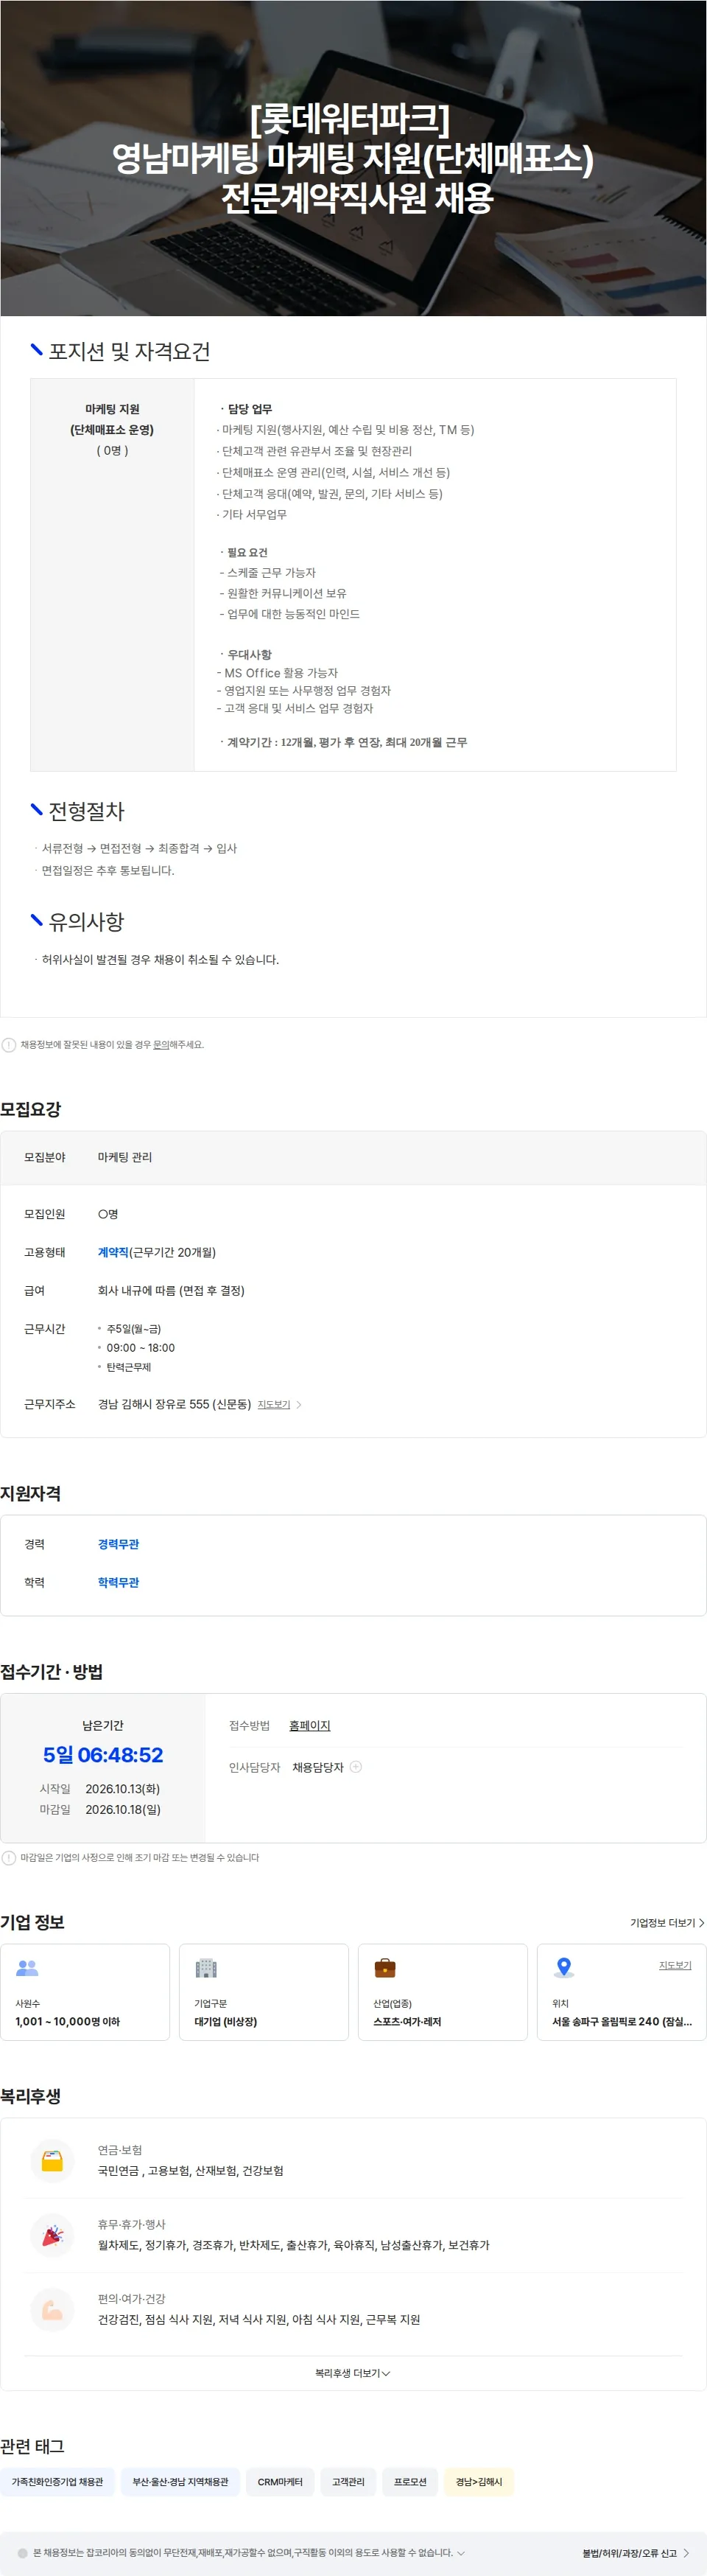Click the 서울 송파구 올림픽로 240 address text
Viewport: 707px width, 2576px height.
(622, 2021)
